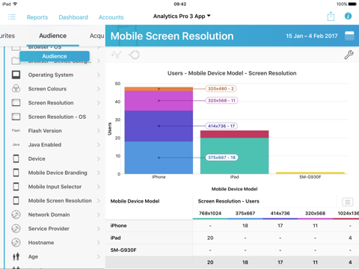
Task: Tap the 375x667 - 18 chart label
Action: coord(221,158)
